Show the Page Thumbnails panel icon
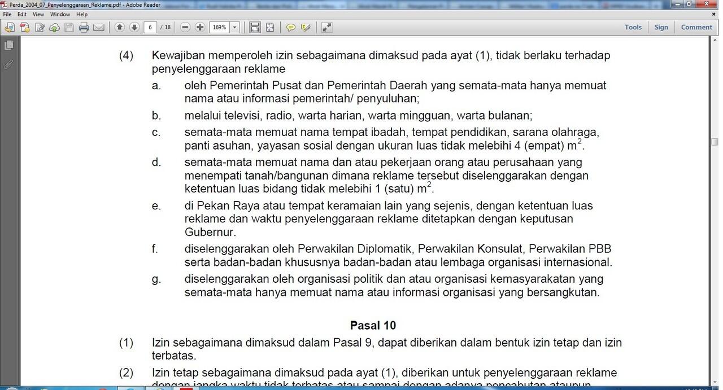 pyautogui.click(x=8, y=45)
